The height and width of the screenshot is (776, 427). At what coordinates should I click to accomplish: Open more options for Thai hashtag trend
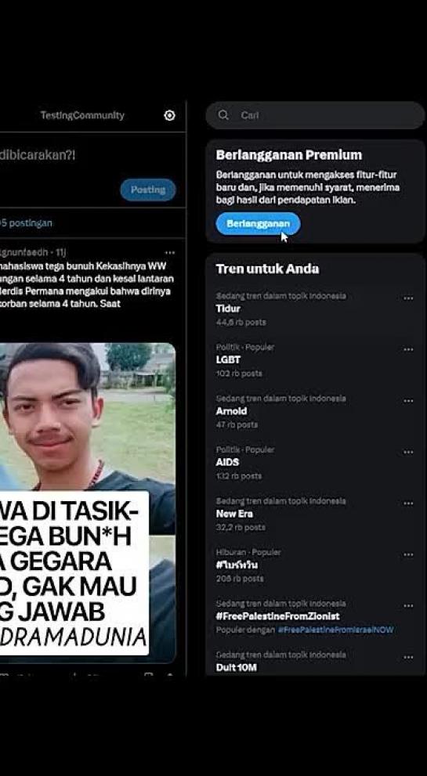pos(408,554)
